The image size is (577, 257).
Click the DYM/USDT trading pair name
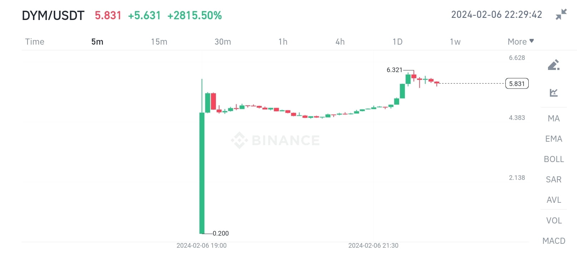pos(53,15)
